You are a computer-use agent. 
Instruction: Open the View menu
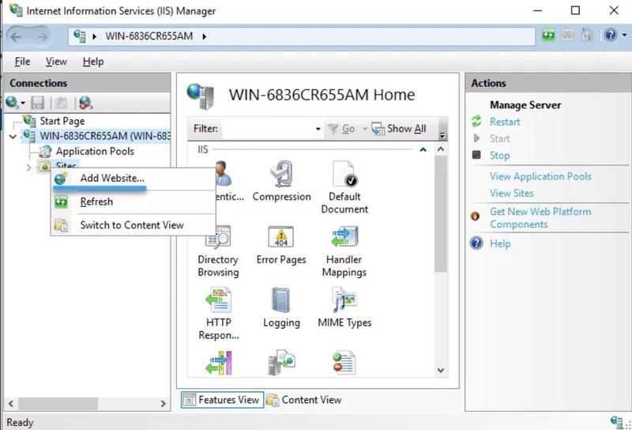[x=56, y=62]
